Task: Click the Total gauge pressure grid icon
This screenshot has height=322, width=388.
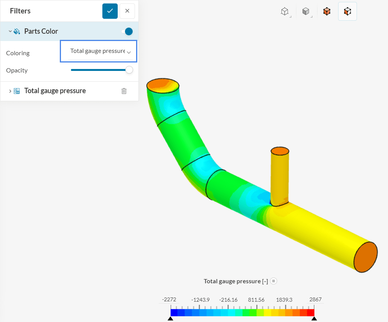Action: click(16, 91)
